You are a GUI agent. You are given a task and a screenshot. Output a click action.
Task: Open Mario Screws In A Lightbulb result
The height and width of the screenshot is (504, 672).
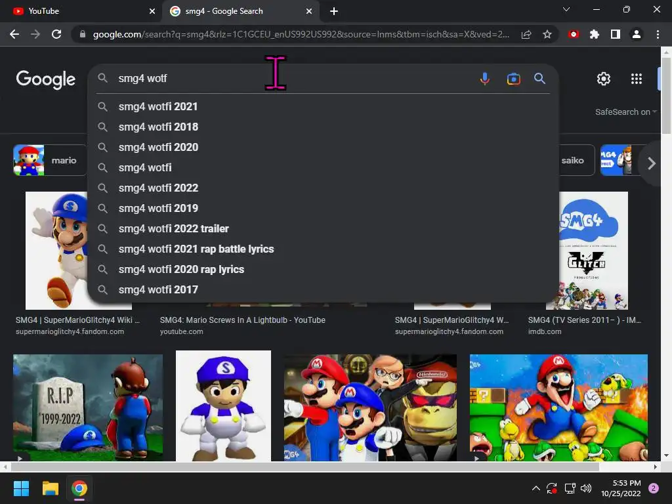(x=243, y=320)
